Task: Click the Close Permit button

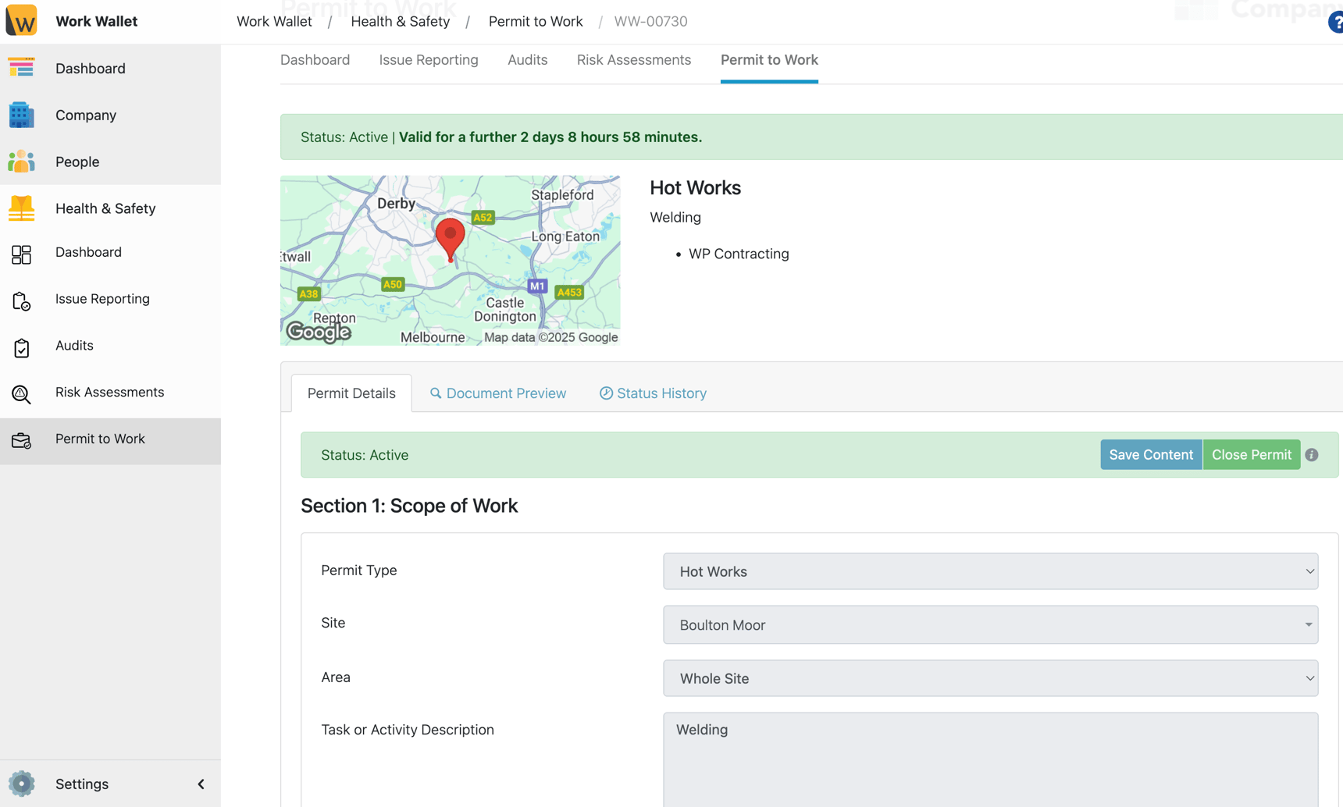Action: click(x=1252, y=454)
